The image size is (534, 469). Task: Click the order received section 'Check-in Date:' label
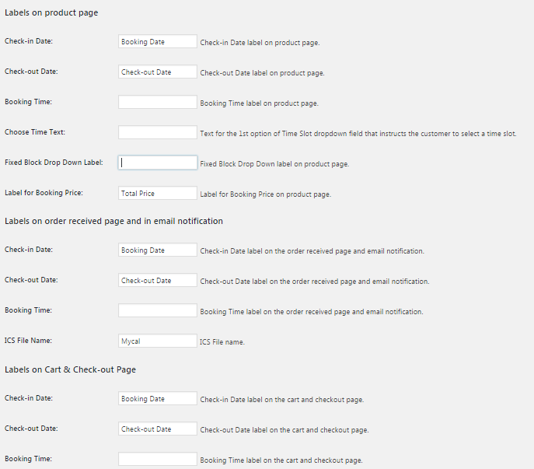coord(29,250)
